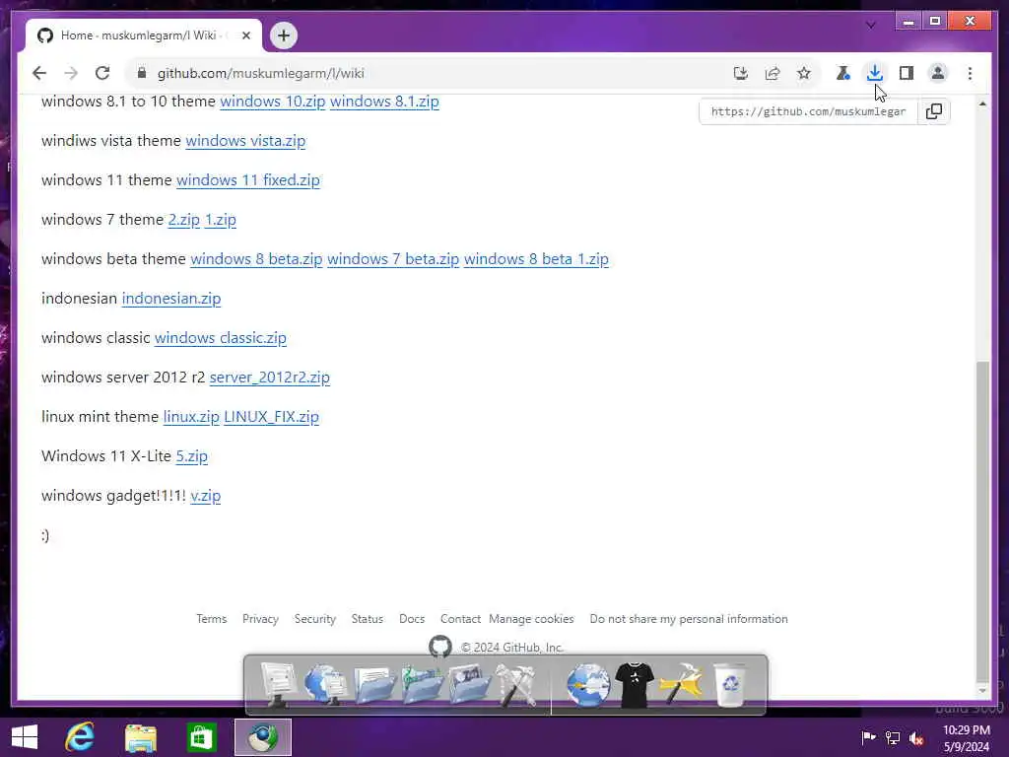Click the computer monitor dock icon
1009x757 pixels.
click(x=278, y=685)
